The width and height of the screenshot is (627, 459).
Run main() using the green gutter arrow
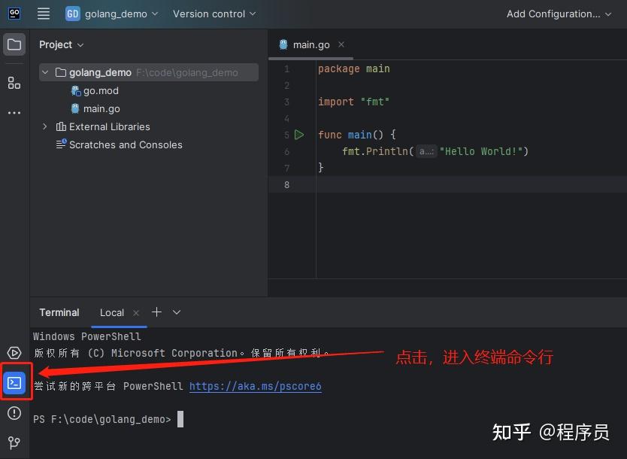click(x=299, y=134)
